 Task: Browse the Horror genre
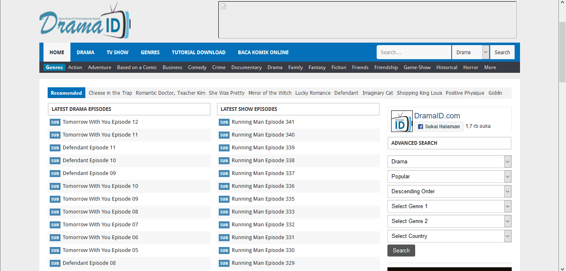pyautogui.click(x=471, y=67)
